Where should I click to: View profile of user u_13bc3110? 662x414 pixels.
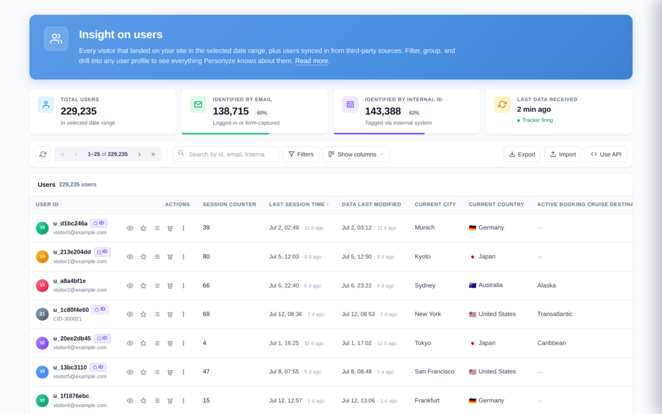pos(130,372)
